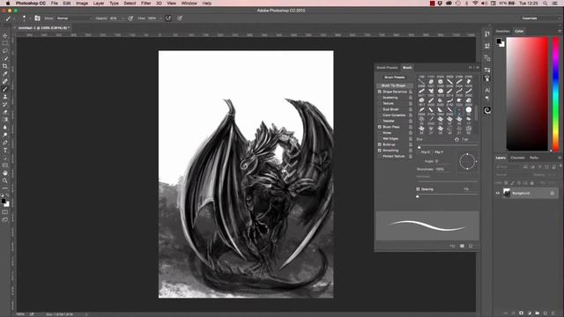Click the create new brush icon

tap(471, 246)
